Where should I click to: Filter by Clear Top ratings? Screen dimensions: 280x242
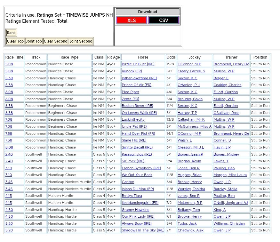15,41
